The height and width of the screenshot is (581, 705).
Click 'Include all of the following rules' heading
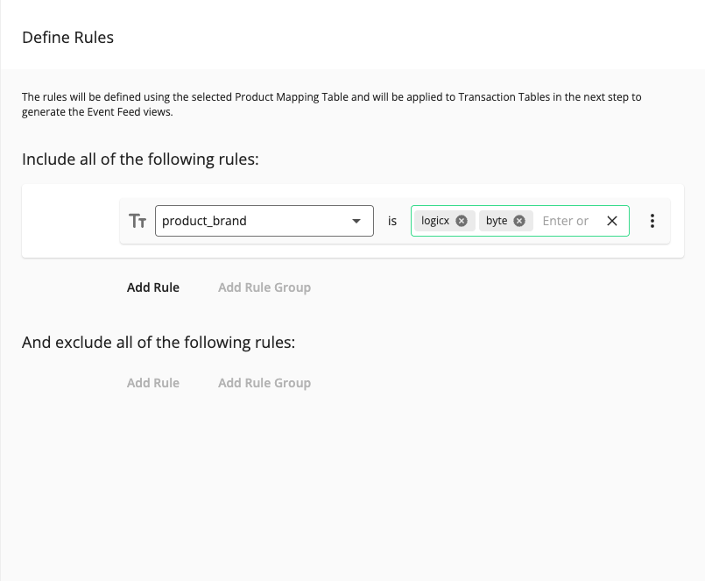pos(140,159)
